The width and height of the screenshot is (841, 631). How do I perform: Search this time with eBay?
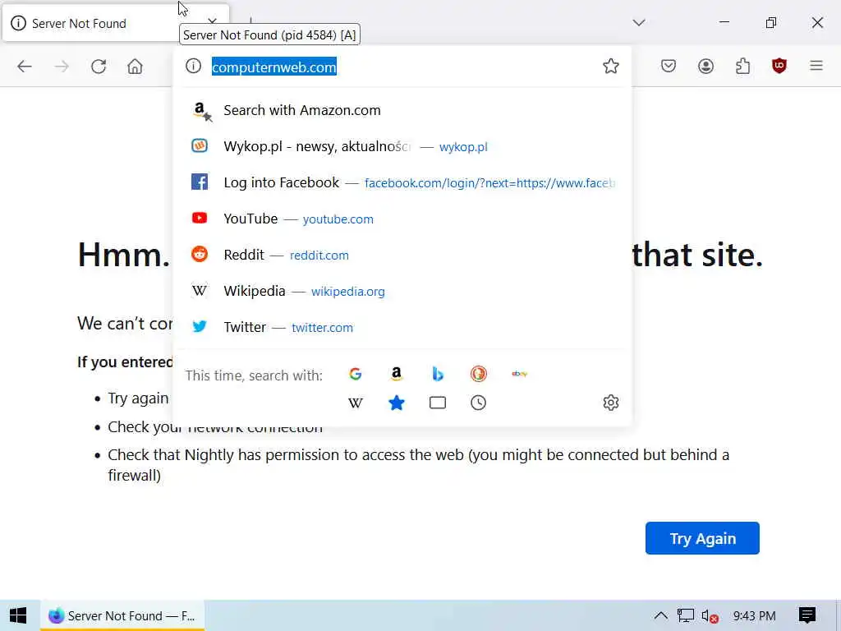519,374
